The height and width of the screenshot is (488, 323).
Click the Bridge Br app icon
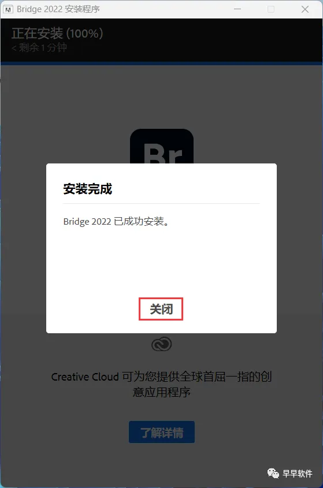pyautogui.click(x=162, y=146)
